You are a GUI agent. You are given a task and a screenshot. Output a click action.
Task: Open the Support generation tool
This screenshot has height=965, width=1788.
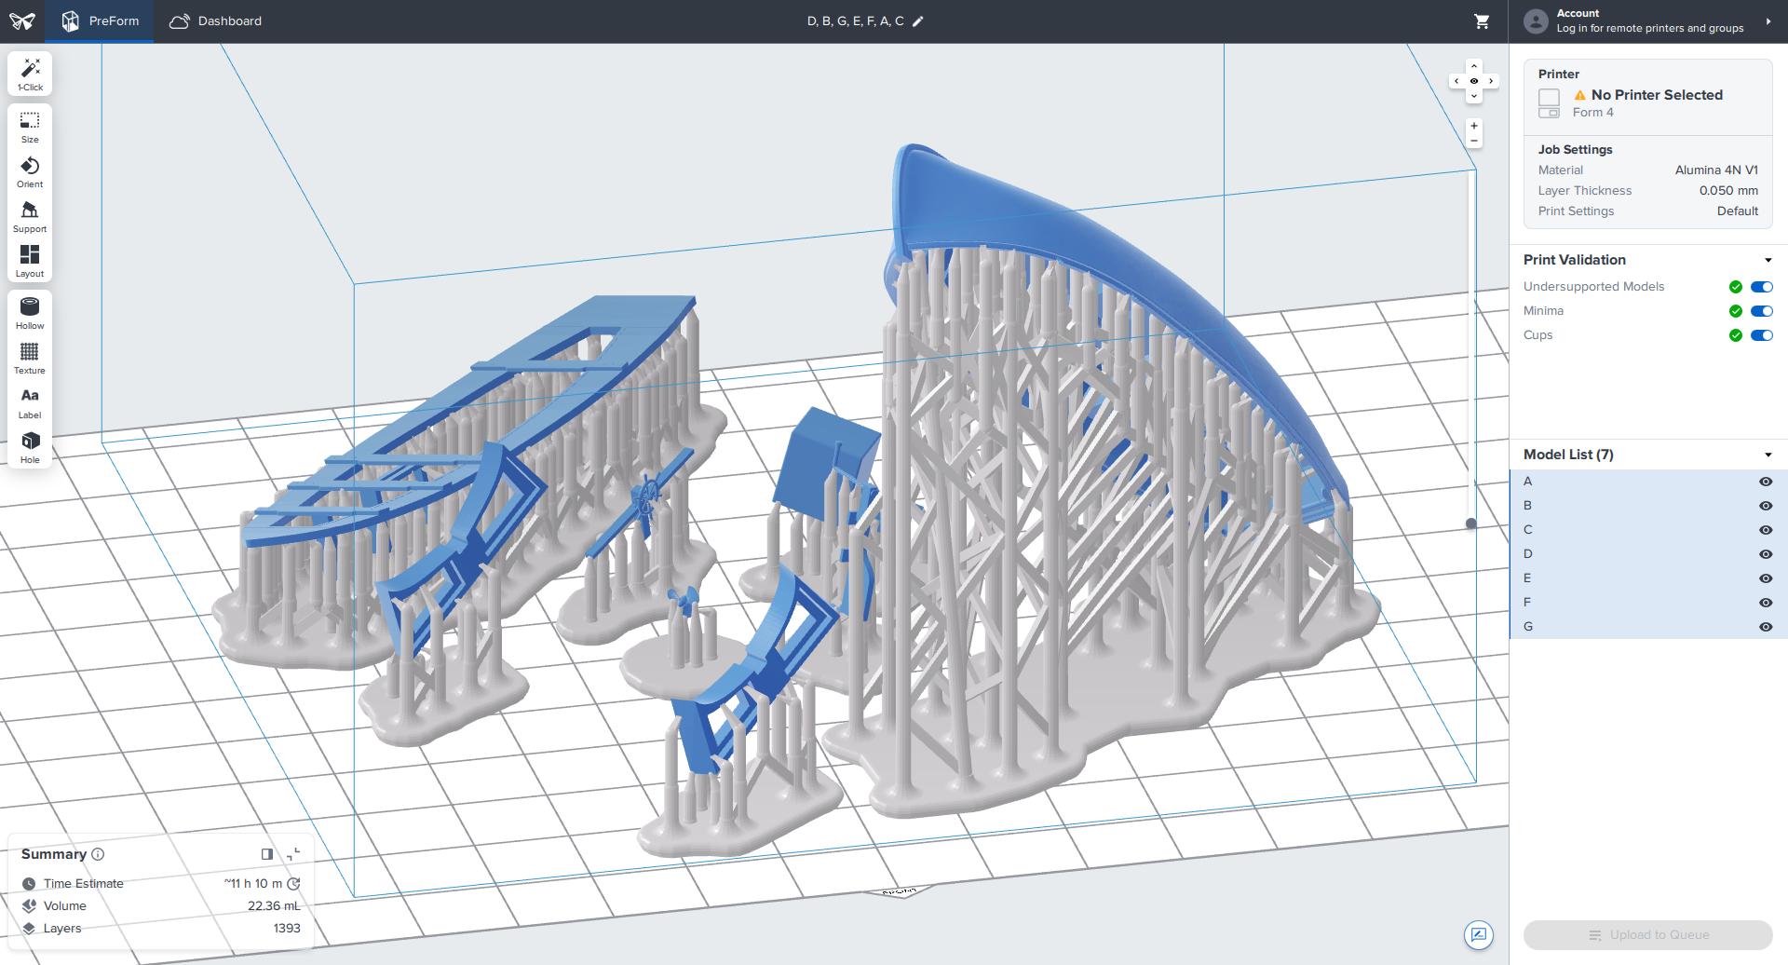pos(30,217)
